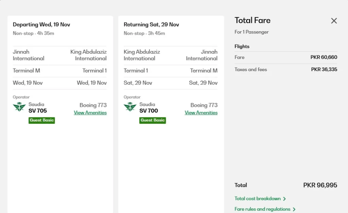Click the Departing Wed, 19 Nov heading
This screenshot has width=348, height=213.
(41, 24)
